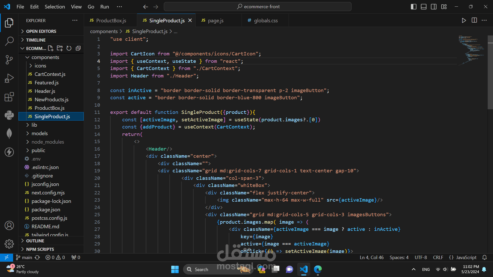Image resolution: width=493 pixels, height=277 pixels.
Task: Open the Search view in activity bar
Action: pos(9,41)
